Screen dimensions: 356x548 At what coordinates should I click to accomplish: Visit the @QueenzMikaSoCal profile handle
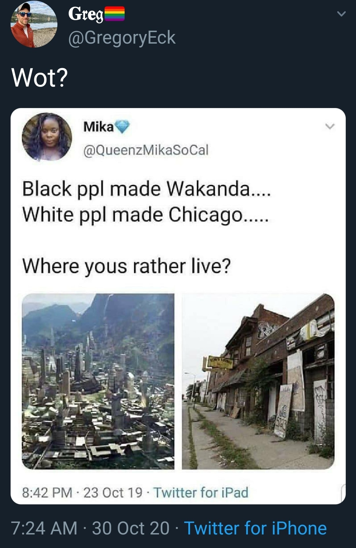pos(146,150)
